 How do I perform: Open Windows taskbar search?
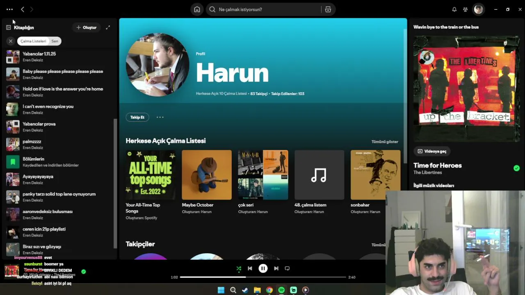click(233, 290)
